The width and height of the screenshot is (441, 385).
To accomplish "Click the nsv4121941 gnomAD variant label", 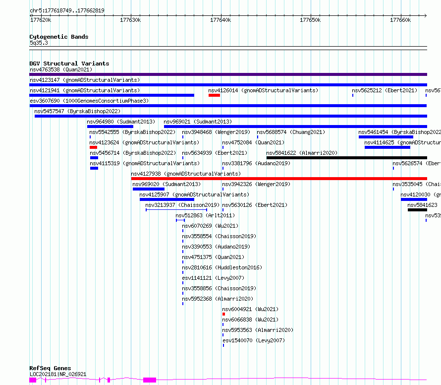I will coord(85,90).
